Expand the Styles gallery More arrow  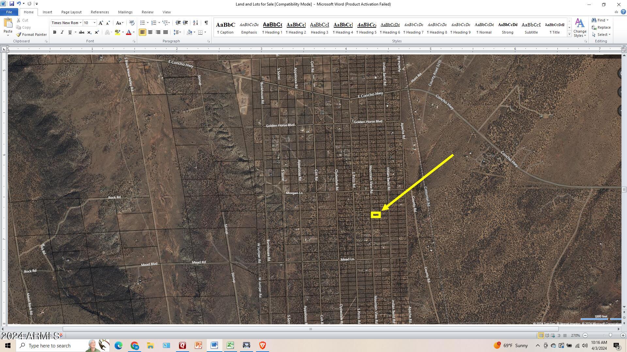569,34
